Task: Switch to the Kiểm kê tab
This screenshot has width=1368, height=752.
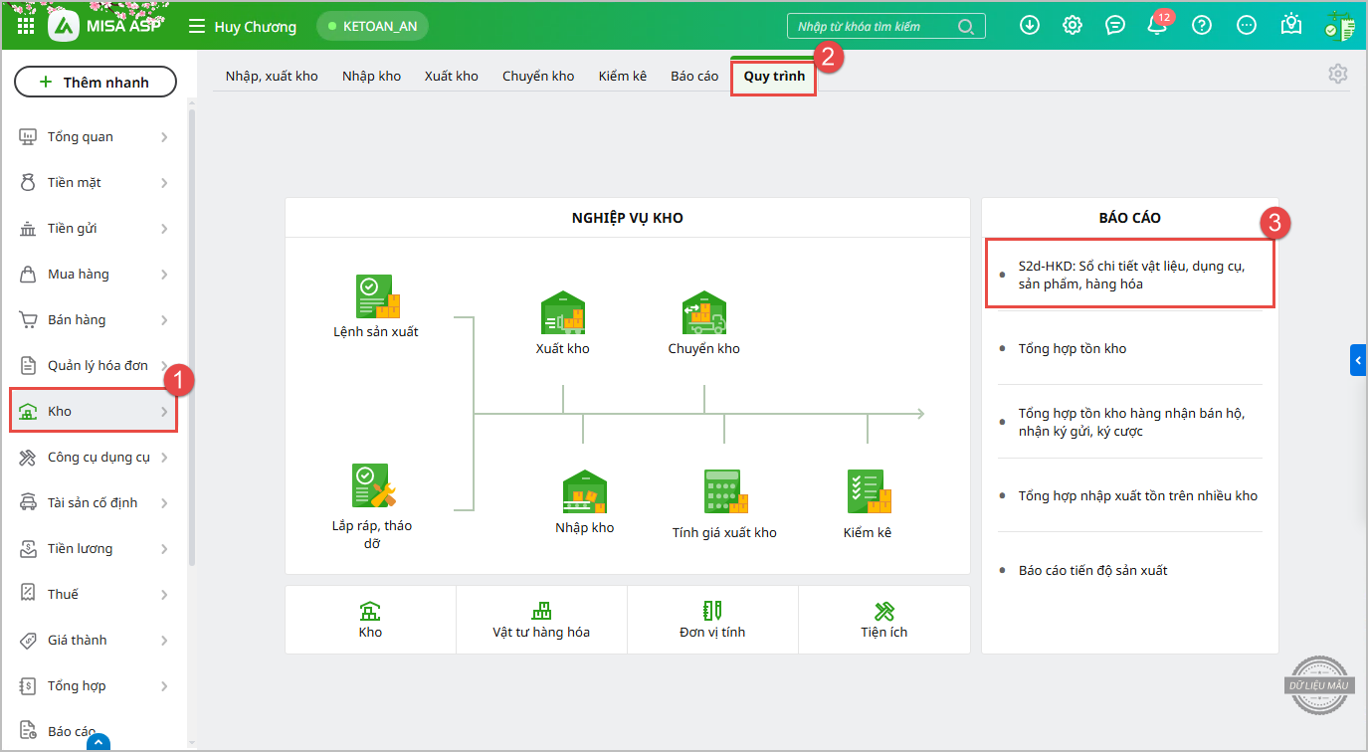Action: (622, 76)
